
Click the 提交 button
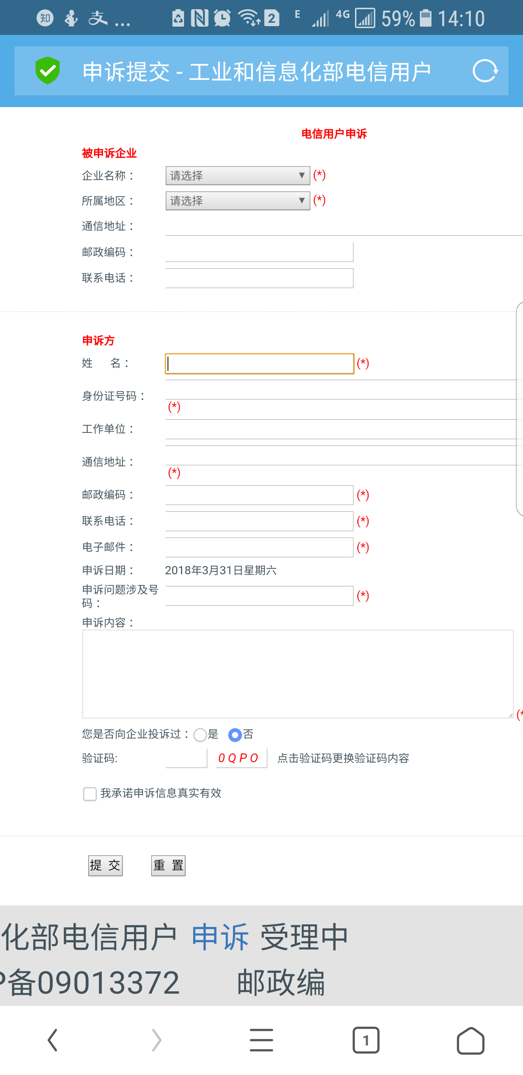[105, 865]
